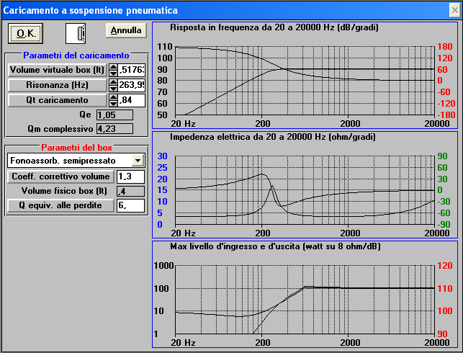The image size is (463, 353).
Task: Click the Coeff. correttivo volume button
Action: point(60,176)
